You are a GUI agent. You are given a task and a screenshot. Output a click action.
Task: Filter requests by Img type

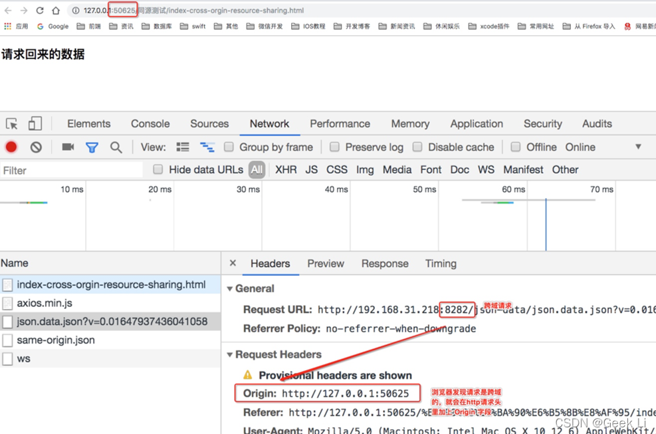[x=365, y=170]
